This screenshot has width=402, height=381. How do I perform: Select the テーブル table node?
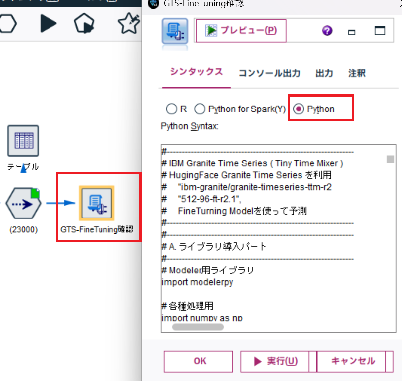23,141
